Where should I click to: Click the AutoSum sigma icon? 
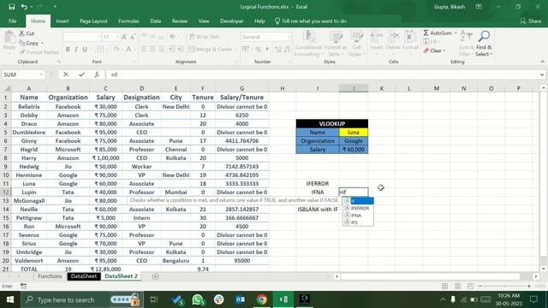pos(426,33)
